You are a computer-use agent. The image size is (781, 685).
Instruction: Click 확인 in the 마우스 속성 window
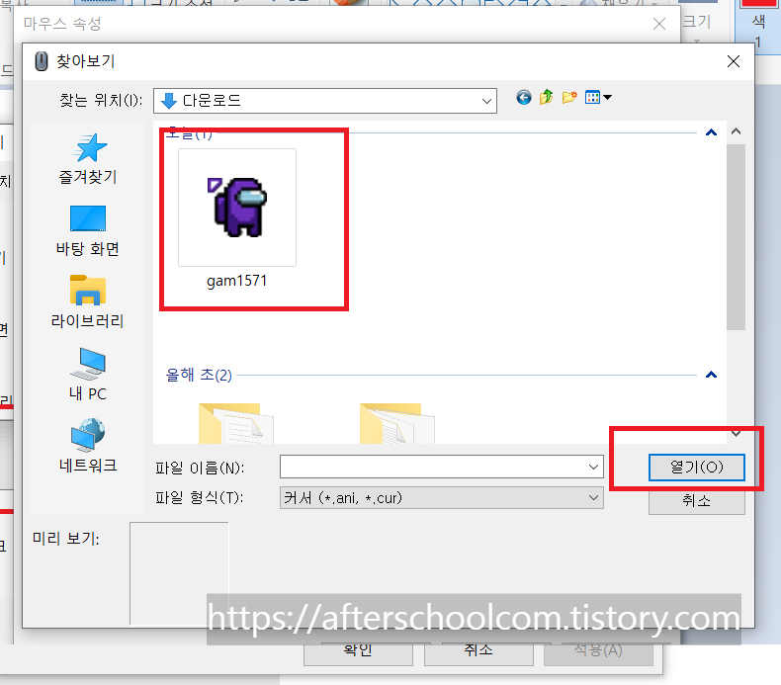click(x=358, y=651)
